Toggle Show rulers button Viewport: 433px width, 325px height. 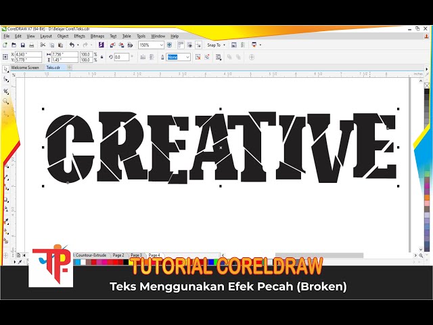(x=181, y=45)
